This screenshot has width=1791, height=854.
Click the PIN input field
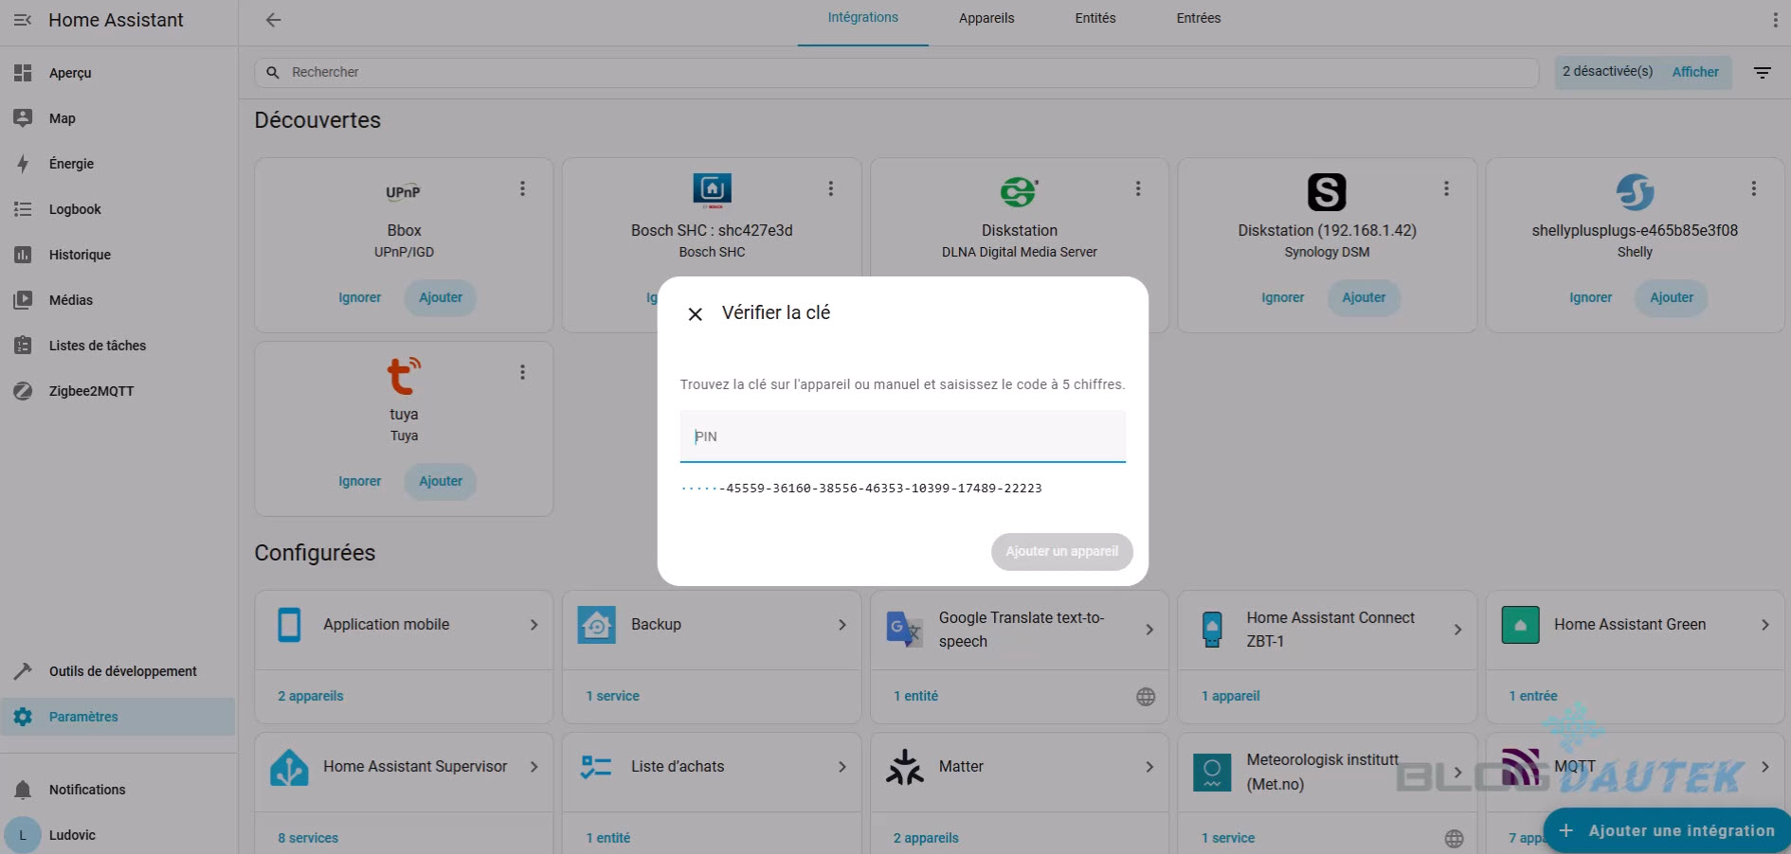[902, 436]
